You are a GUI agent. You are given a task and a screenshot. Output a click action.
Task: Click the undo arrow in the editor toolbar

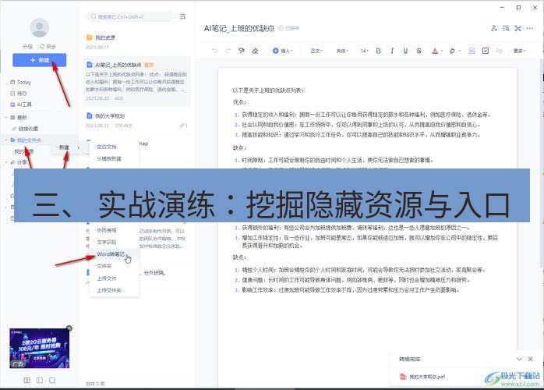(x=214, y=51)
